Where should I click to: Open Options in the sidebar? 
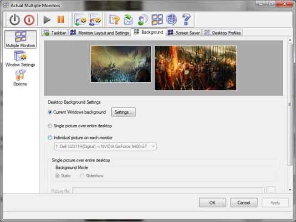pos(20,78)
